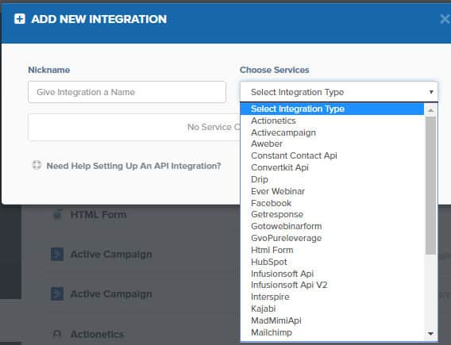Click the plus icon beside Add New Integration
Image resolution: width=451 pixels, height=345 pixels.
(x=20, y=19)
